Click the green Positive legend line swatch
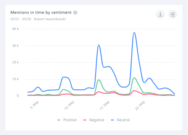The height and width of the screenshot is (135, 188). [59, 120]
